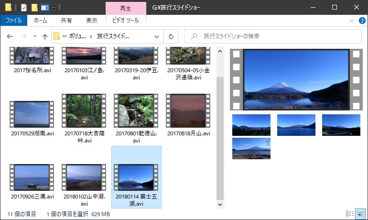
Task: Customize Quick Access Toolbar dropdown arrow
Action: (54, 8)
